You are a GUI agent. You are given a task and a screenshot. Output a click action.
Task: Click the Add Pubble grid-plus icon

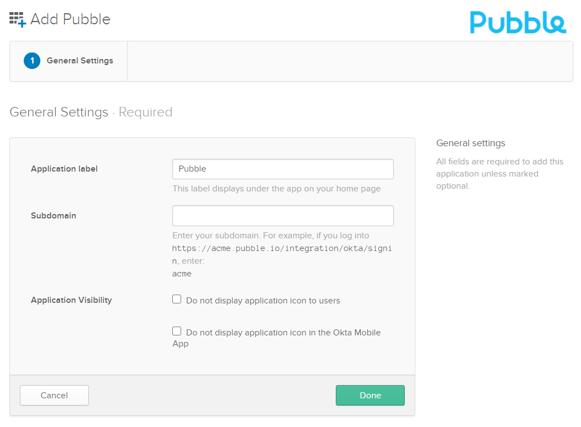[18, 19]
